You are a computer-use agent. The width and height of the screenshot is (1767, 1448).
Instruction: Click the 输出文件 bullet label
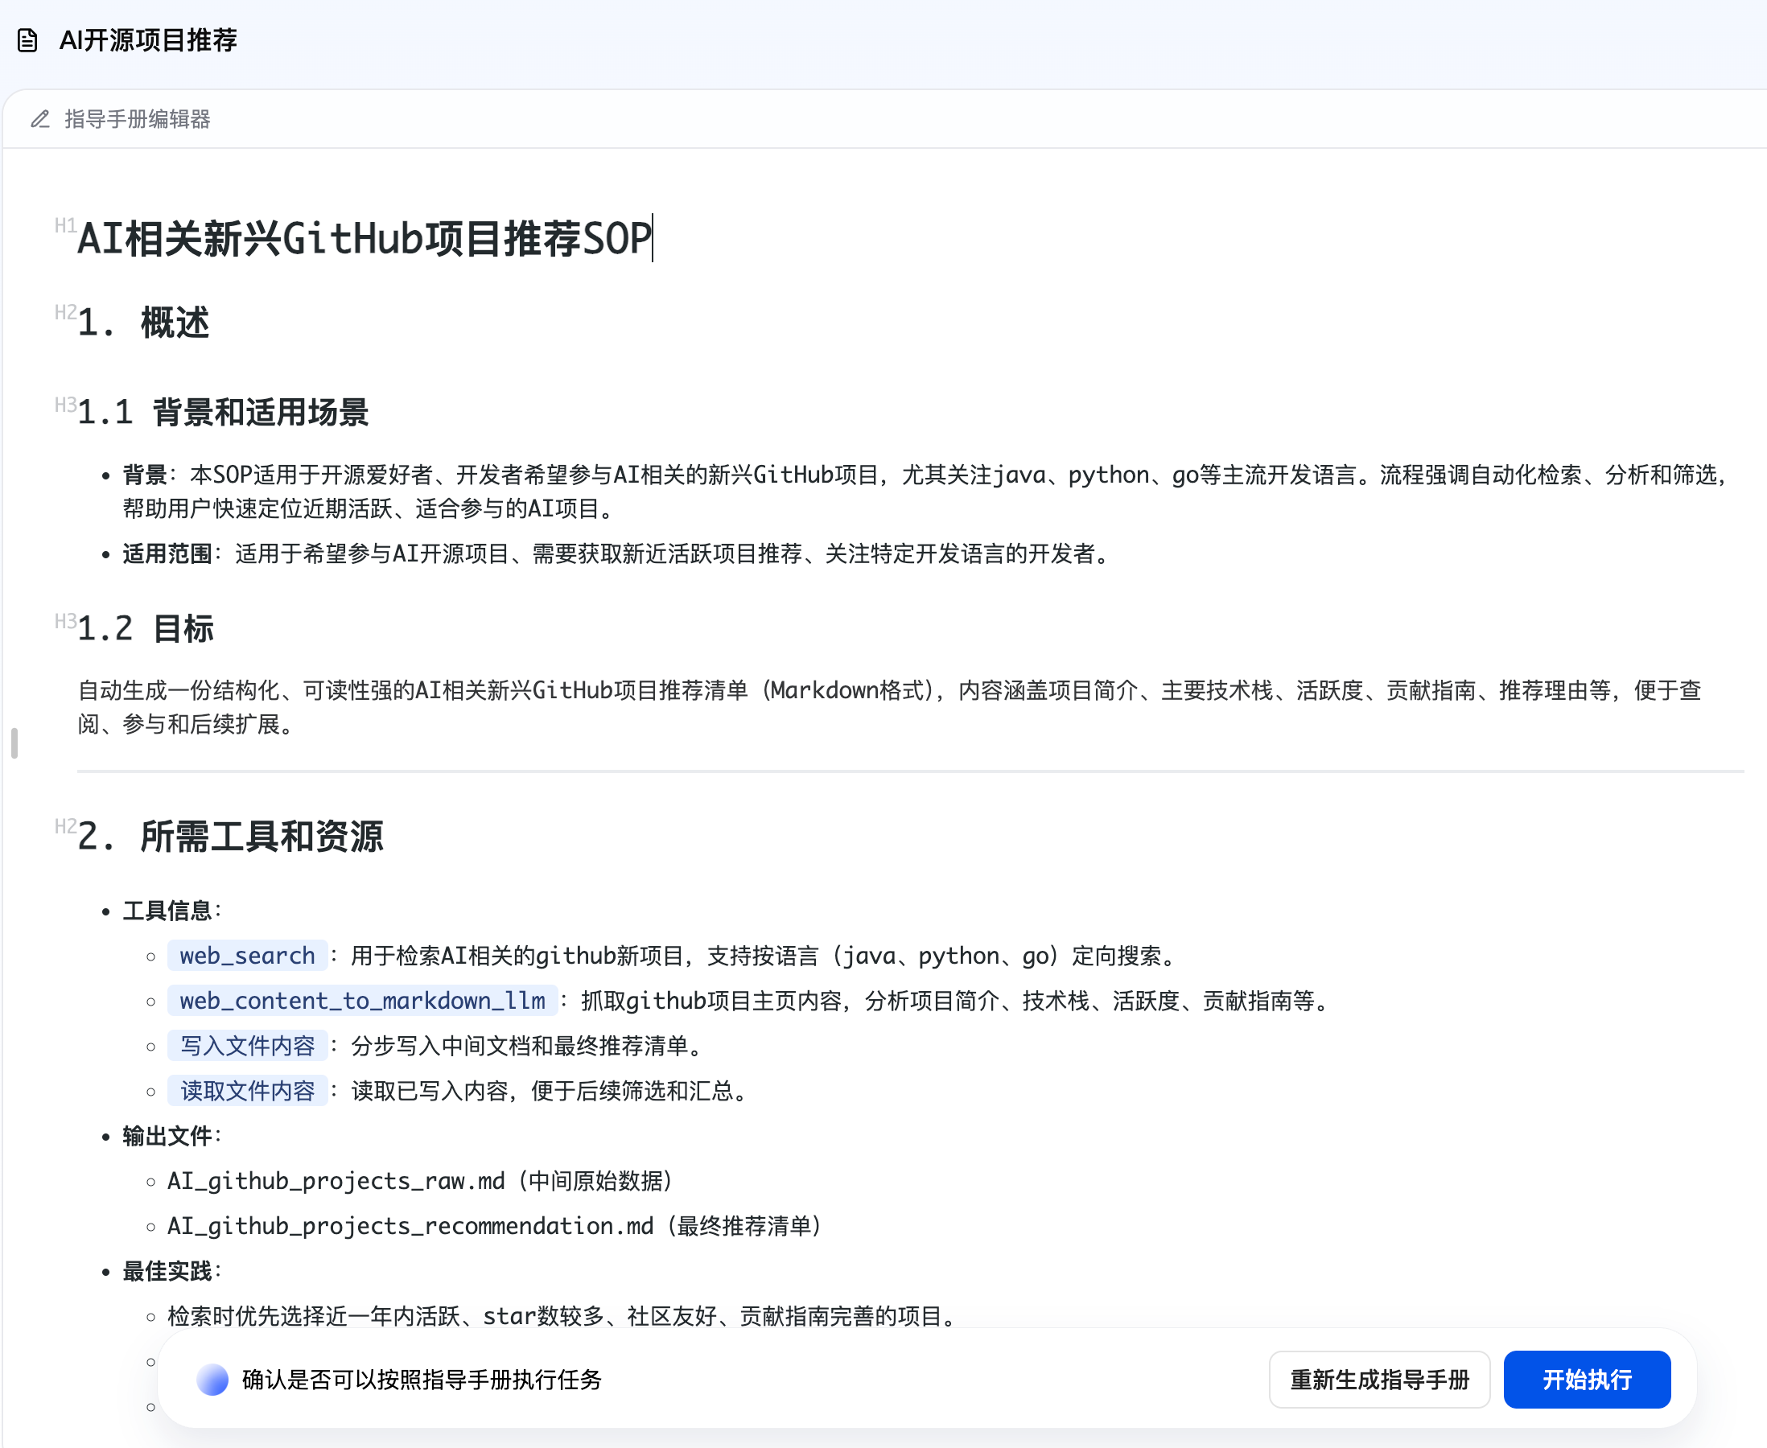pos(167,1135)
